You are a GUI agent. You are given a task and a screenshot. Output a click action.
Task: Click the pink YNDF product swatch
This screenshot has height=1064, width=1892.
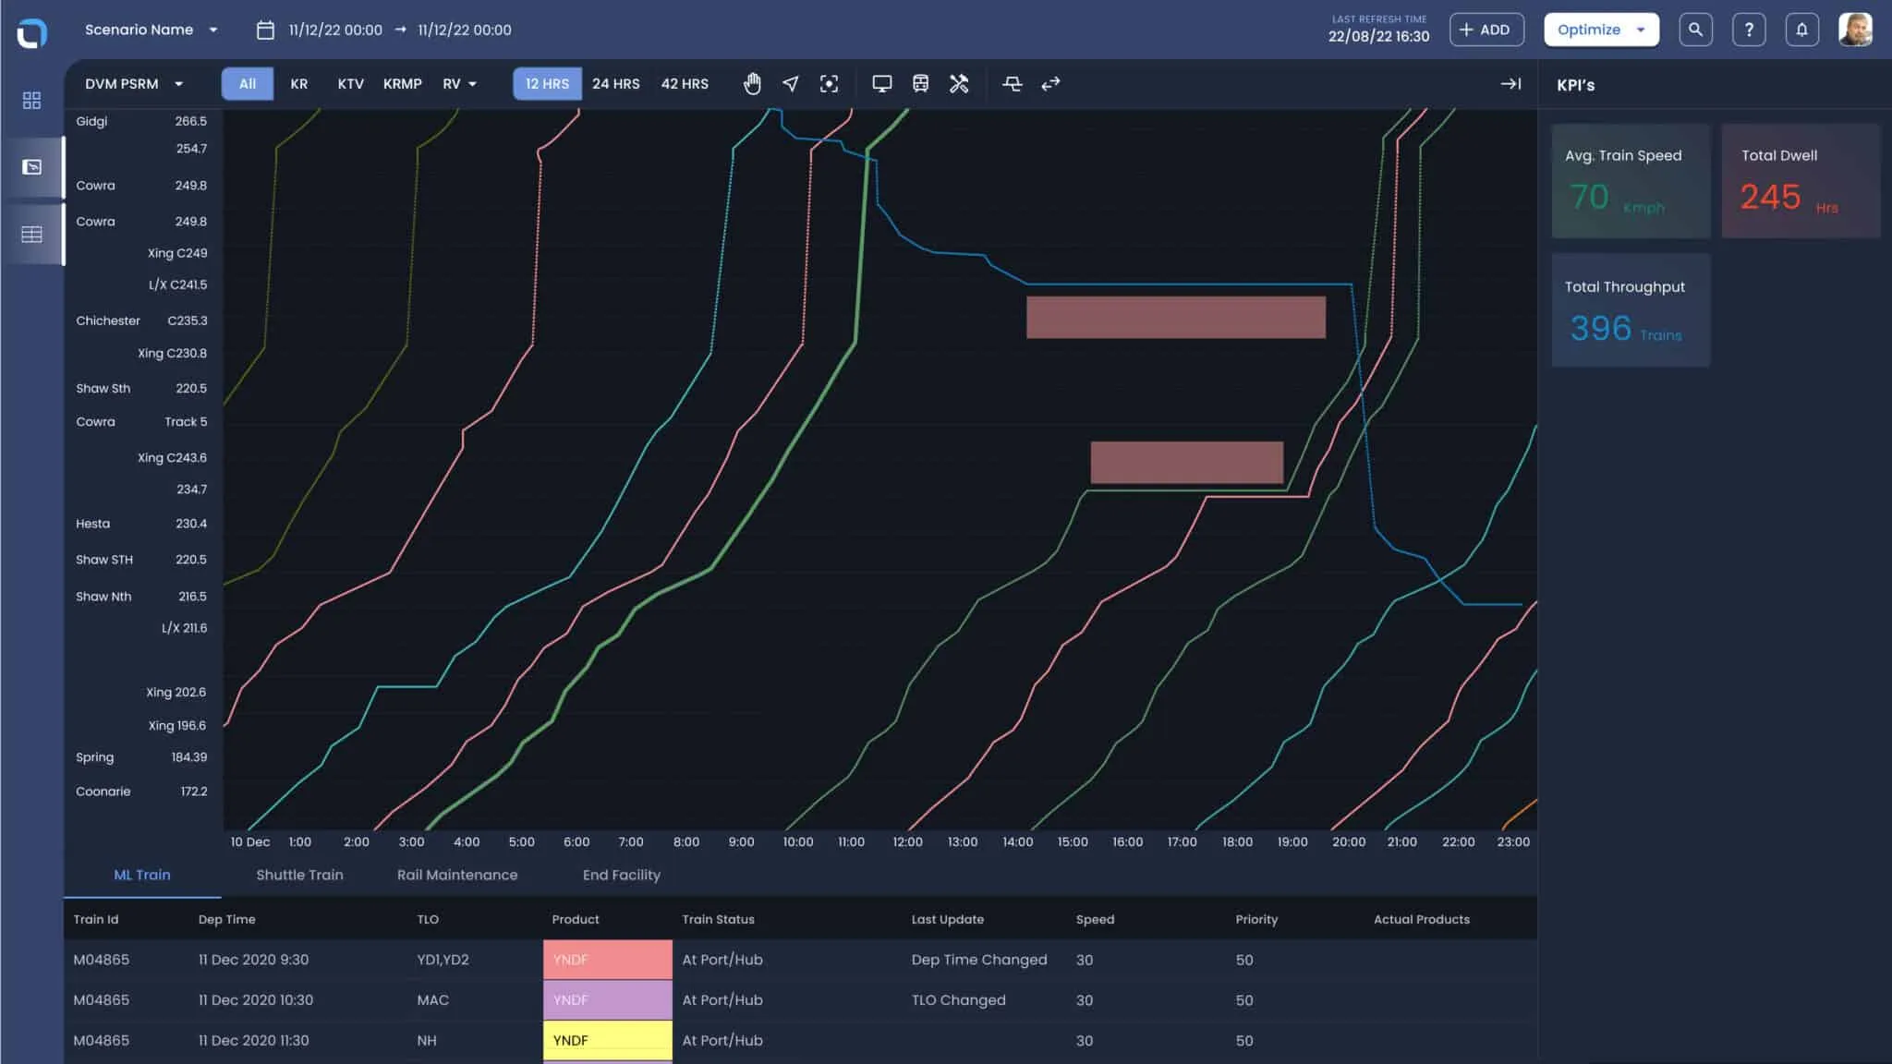pos(607,960)
